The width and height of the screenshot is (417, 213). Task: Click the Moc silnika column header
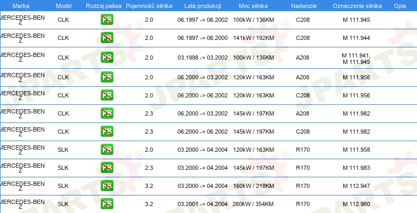pos(253,6)
